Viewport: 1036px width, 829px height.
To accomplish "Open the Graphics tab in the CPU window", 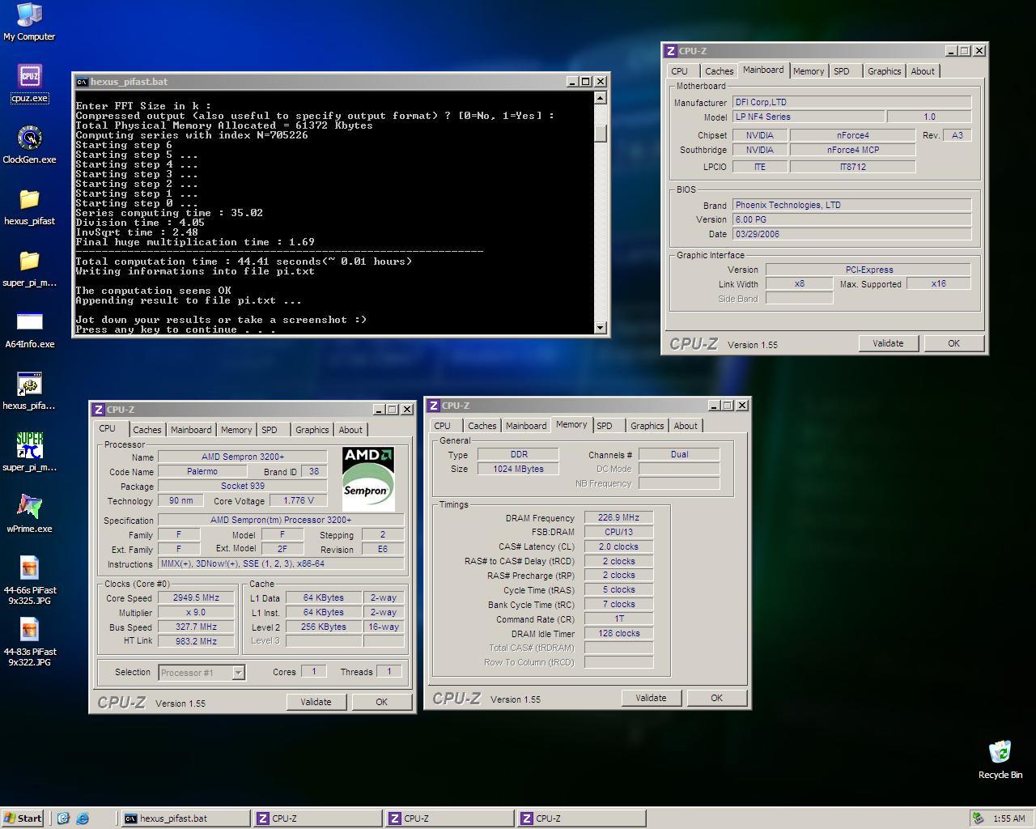I will (312, 430).
